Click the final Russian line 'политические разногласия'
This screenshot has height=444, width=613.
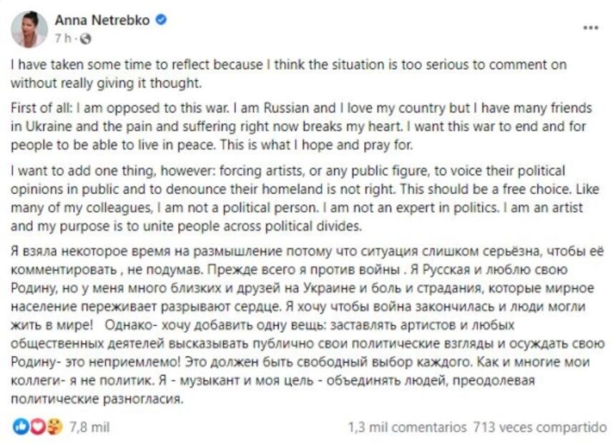(98, 400)
